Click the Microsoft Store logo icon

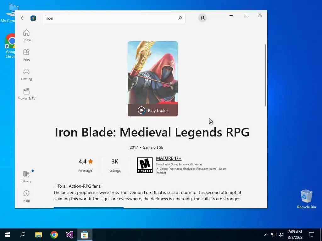[33, 18]
